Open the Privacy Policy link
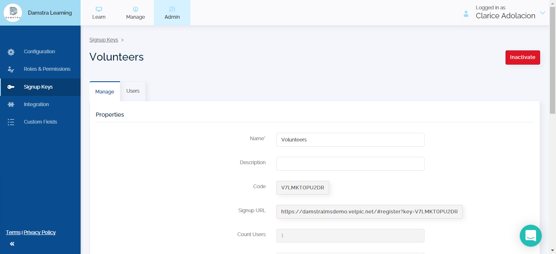 pos(39,232)
